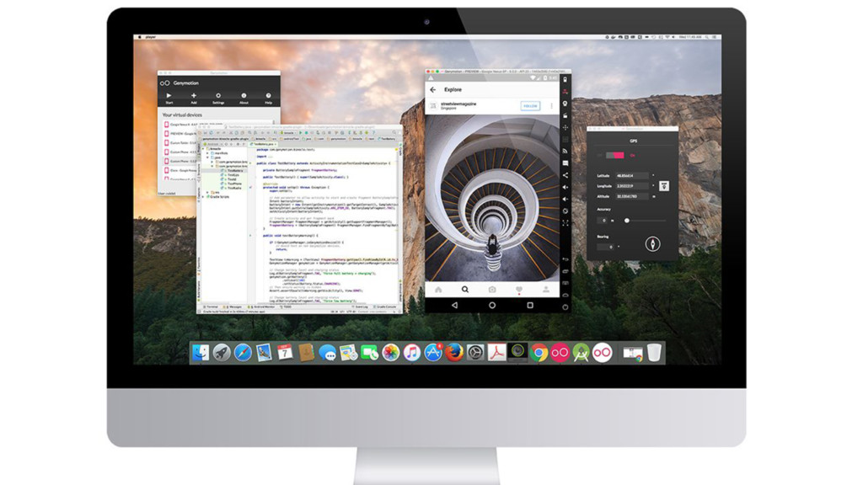Open Google Chrome from the Dock

pyautogui.click(x=539, y=353)
